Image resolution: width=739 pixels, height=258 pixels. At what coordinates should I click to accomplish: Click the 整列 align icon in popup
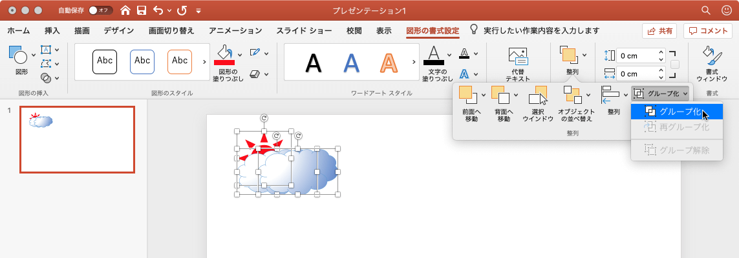click(x=612, y=94)
